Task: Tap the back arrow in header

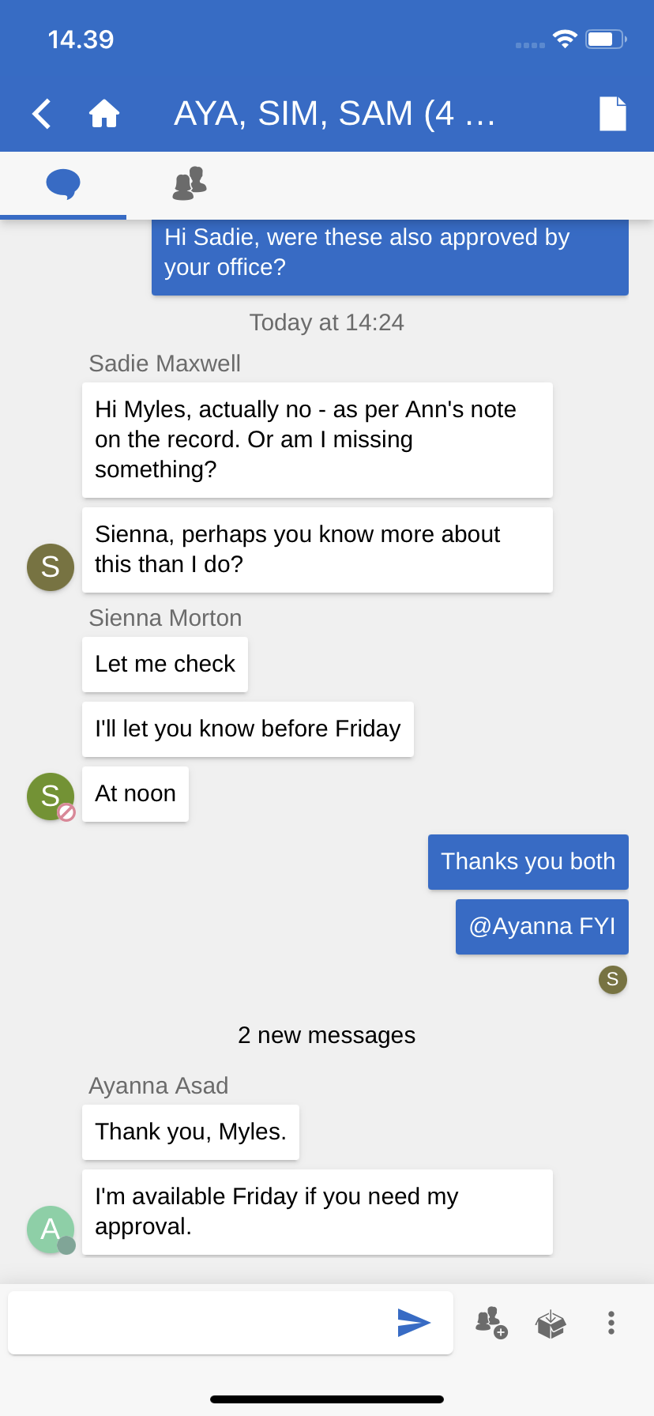Action: [x=42, y=114]
